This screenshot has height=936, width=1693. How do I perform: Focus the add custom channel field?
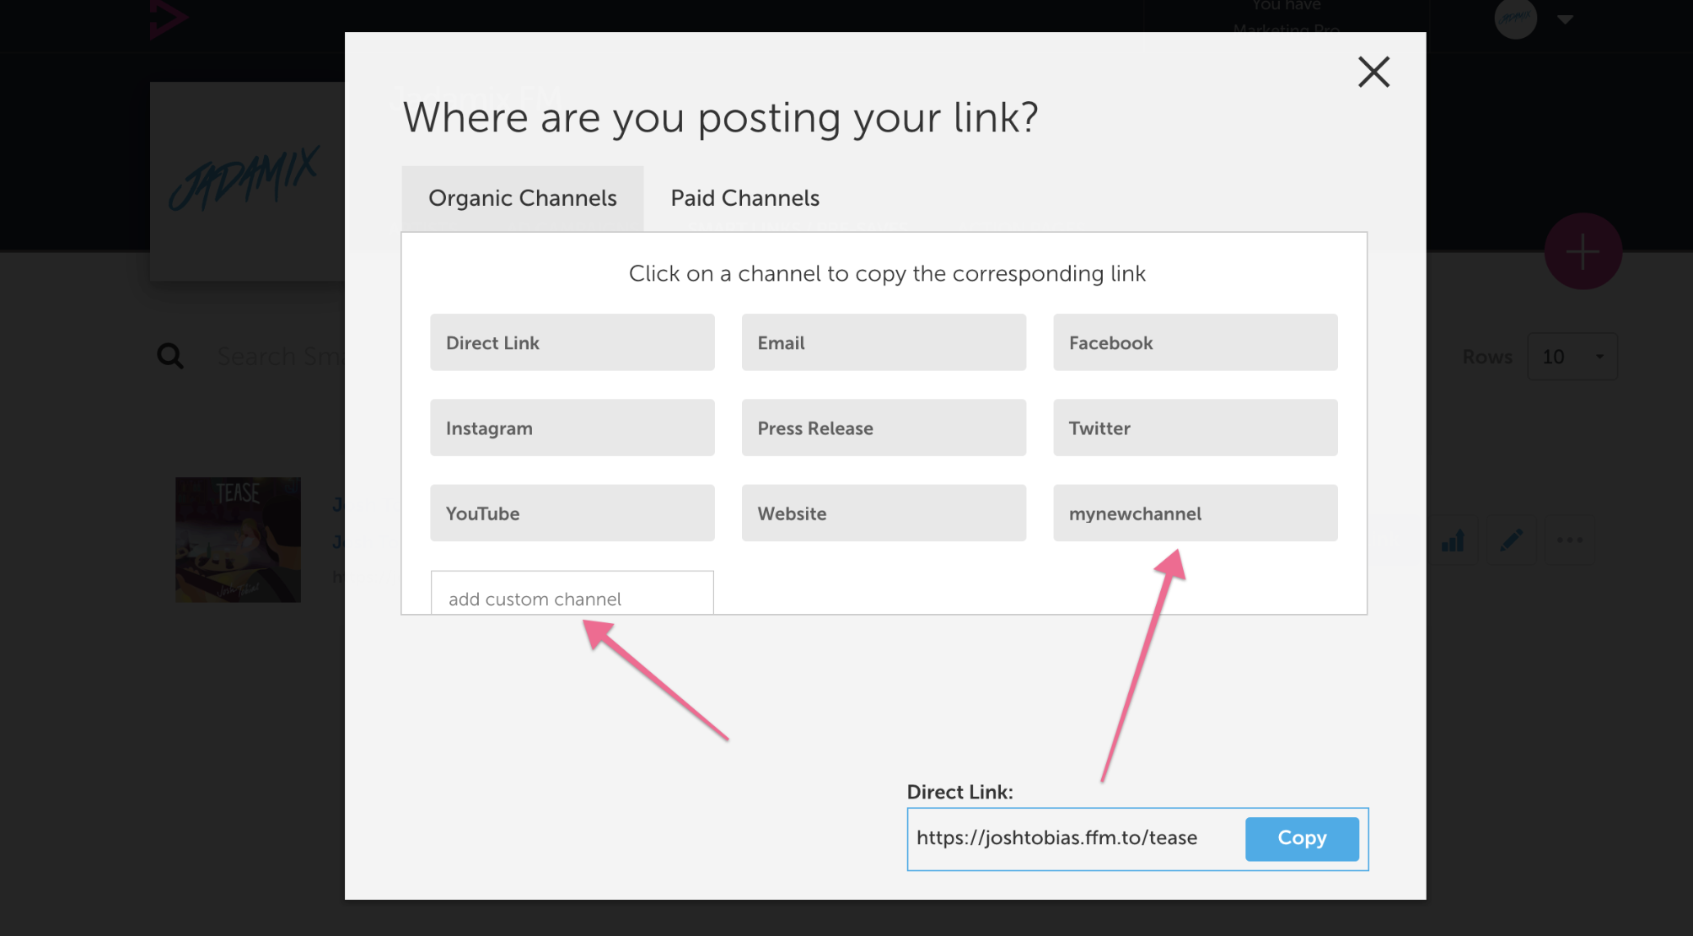[572, 594]
